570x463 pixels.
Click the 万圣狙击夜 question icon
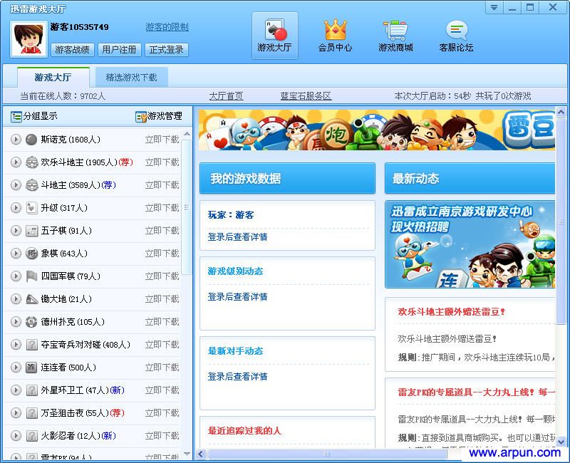pos(31,413)
